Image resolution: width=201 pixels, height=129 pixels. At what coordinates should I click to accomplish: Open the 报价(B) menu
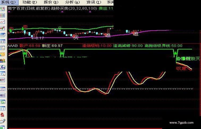[51, 2]
